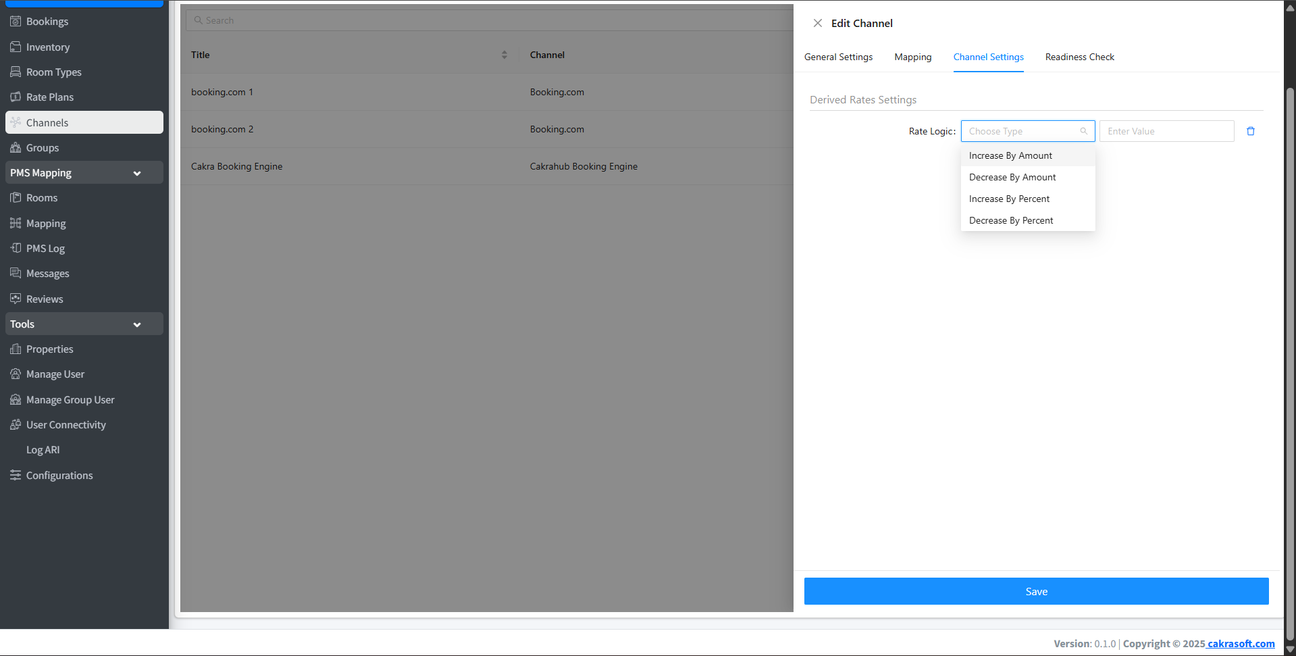Image resolution: width=1296 pixels, height=656 pixels.
Task: Open the cakrasoft.com footer link
Action: point(1241,644)
